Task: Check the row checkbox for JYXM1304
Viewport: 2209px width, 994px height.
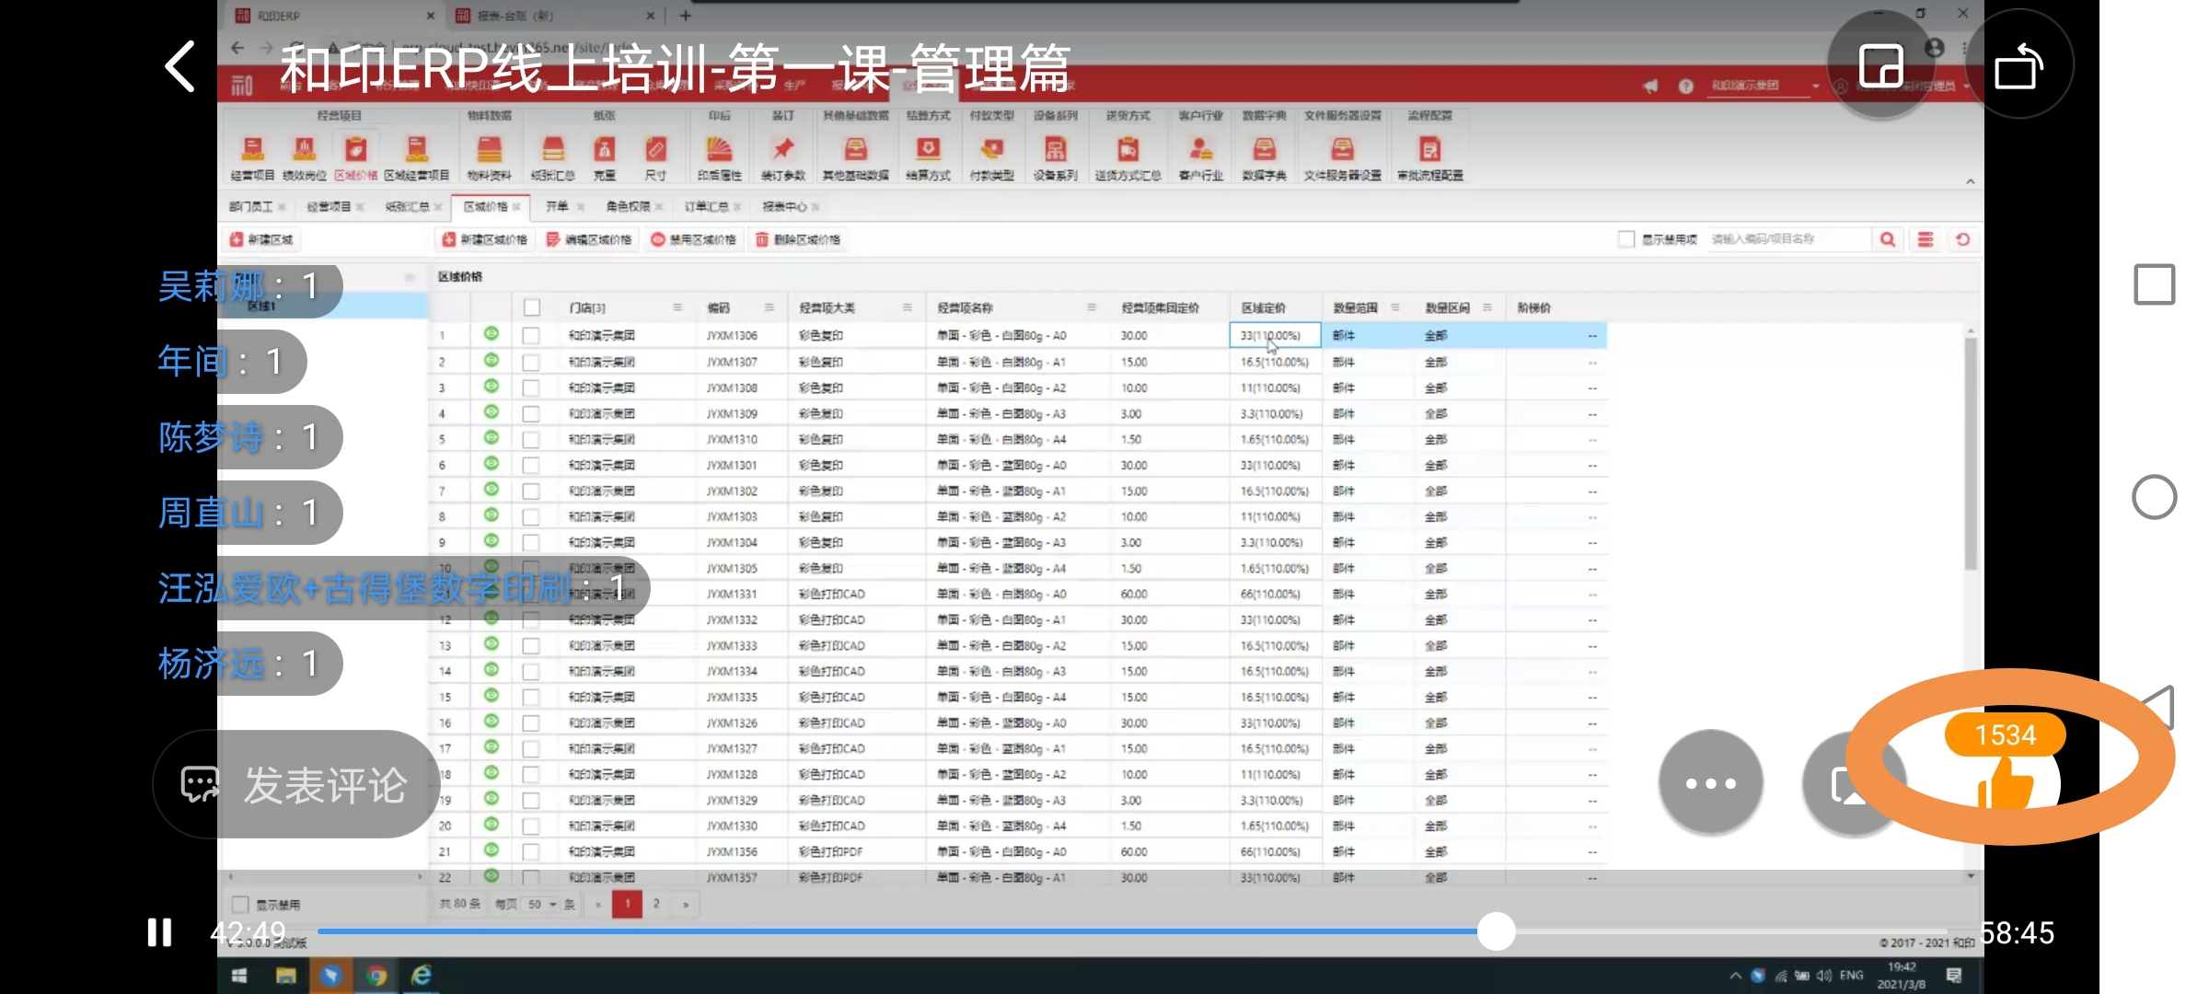Action: pyautogui.click(x=531, y=542)
